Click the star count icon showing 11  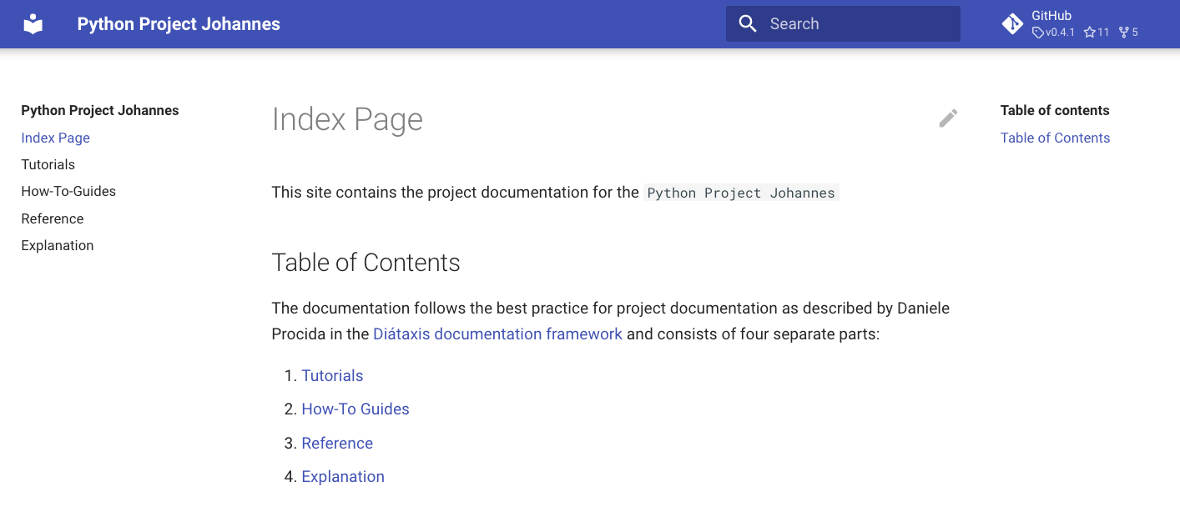pyautogui.click(x=1091, y=32)
